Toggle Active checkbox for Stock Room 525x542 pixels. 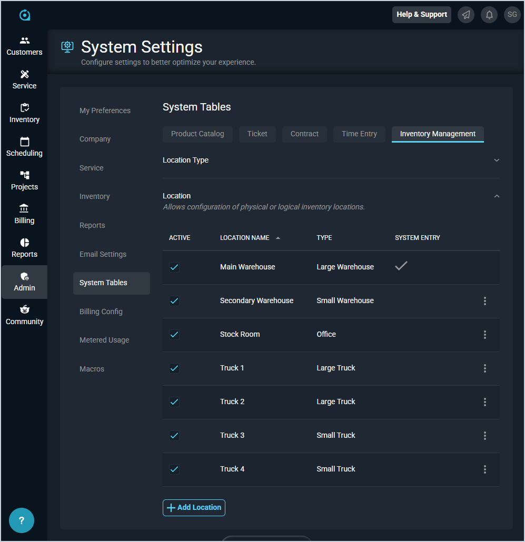174,335
